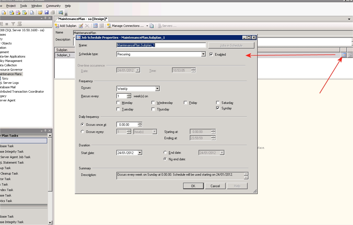Click the Object Explorer script refresh icon
The width and height of the screenshot is (353, 225).
tap(19, 24)
